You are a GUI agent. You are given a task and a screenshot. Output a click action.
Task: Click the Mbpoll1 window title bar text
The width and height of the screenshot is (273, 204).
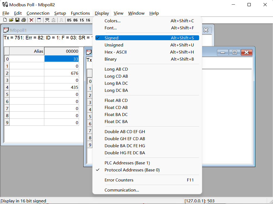tap(18, 30)
